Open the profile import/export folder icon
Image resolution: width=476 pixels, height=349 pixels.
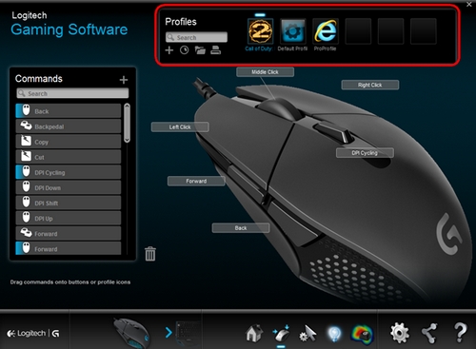tap(200, 50)
